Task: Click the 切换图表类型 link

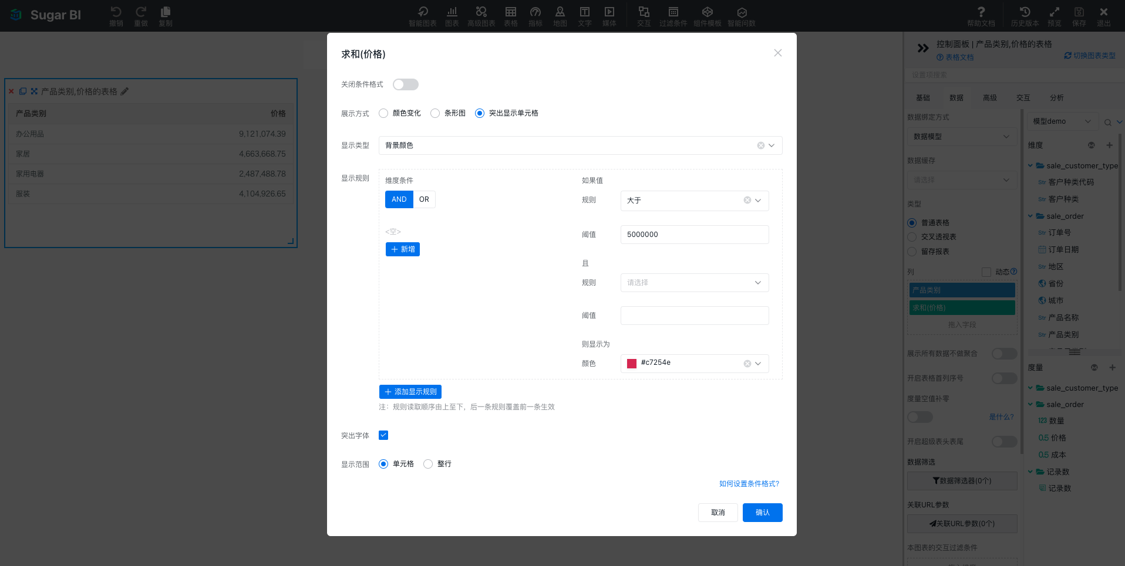Action: [x=1090, y=56]
